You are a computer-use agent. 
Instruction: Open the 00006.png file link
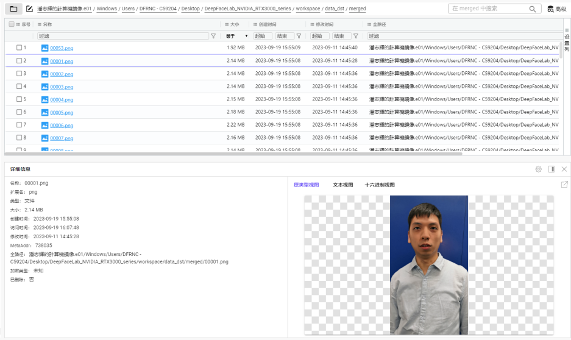(x=62, y=126)
